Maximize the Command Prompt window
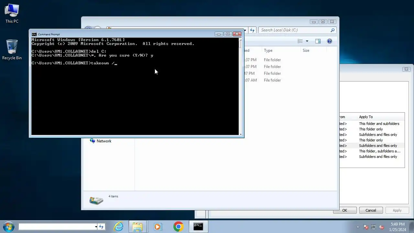The image size is (414, 233). click(228, 34)
